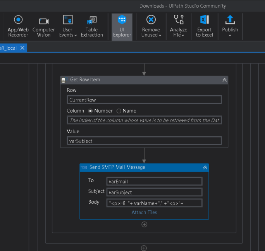Add activity below Send SMTP Mail Message

click(144, 224)
